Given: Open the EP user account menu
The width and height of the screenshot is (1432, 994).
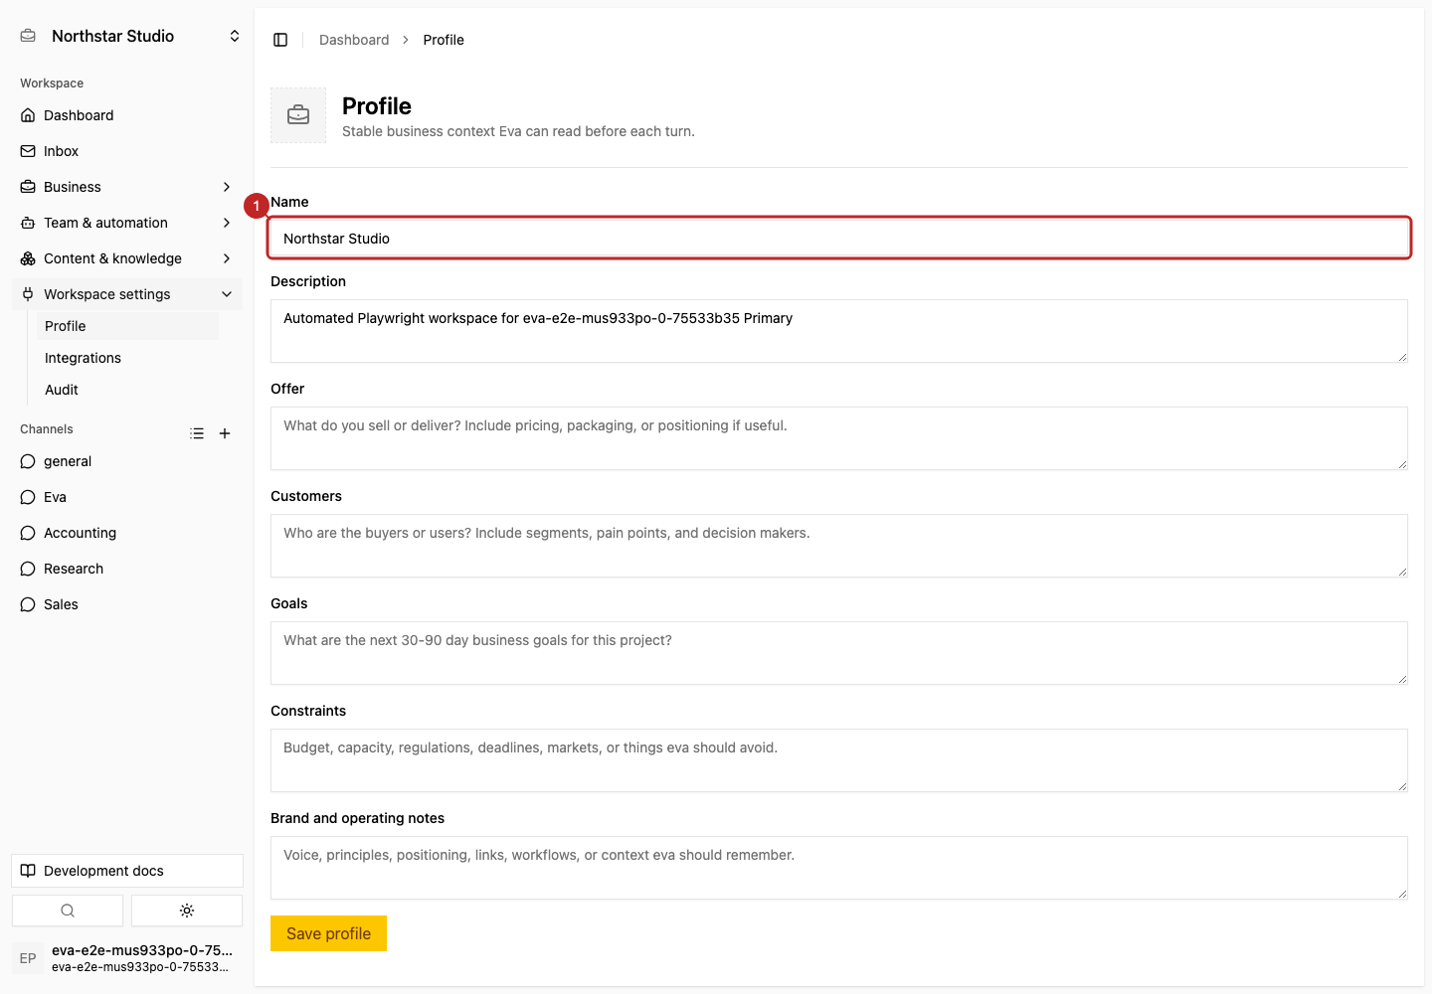Looking at the screenshot, I should tap(127, 958).
